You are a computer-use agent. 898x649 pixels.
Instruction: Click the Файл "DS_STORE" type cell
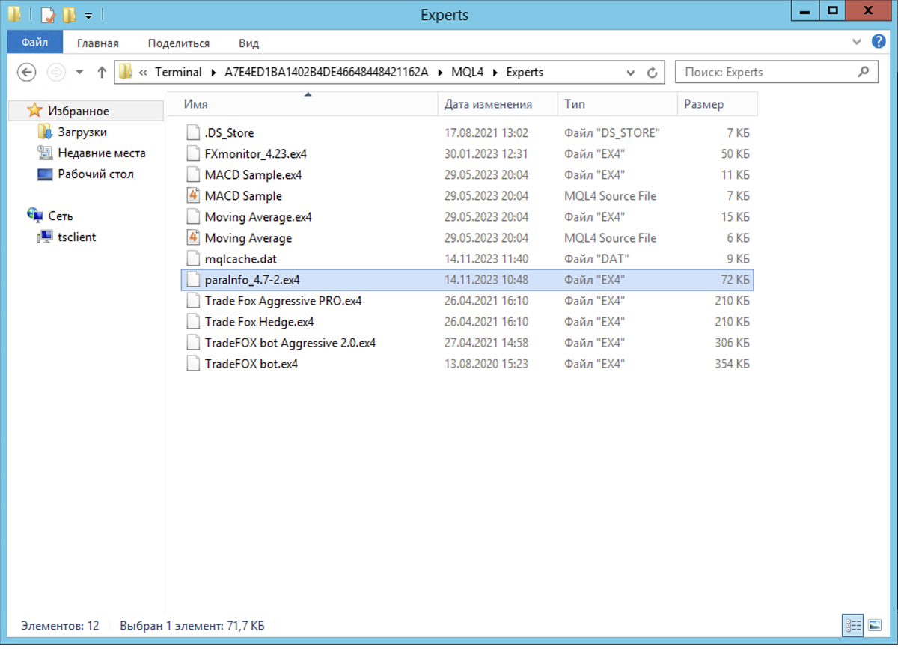pyautogui.click(x=612, y=133)
